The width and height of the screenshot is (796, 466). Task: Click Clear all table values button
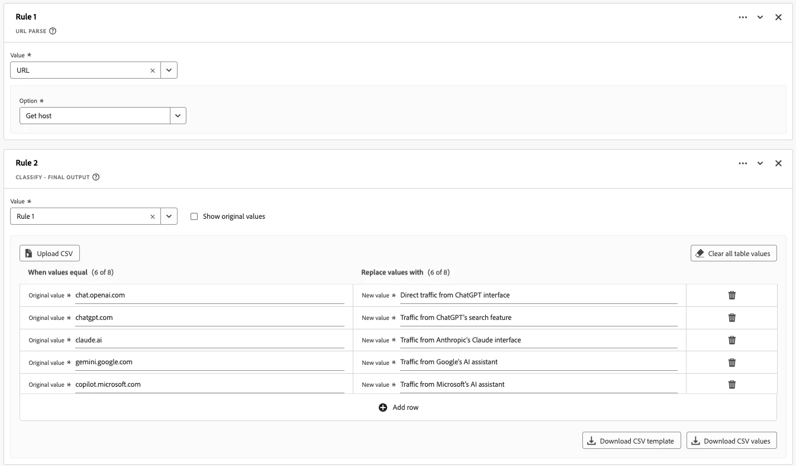click(733, 253)
